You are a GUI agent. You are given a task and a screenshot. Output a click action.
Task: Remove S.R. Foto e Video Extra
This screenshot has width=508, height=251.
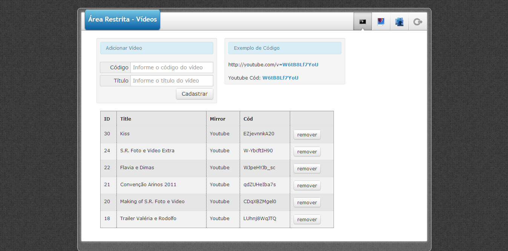click(x=307, y=152)
